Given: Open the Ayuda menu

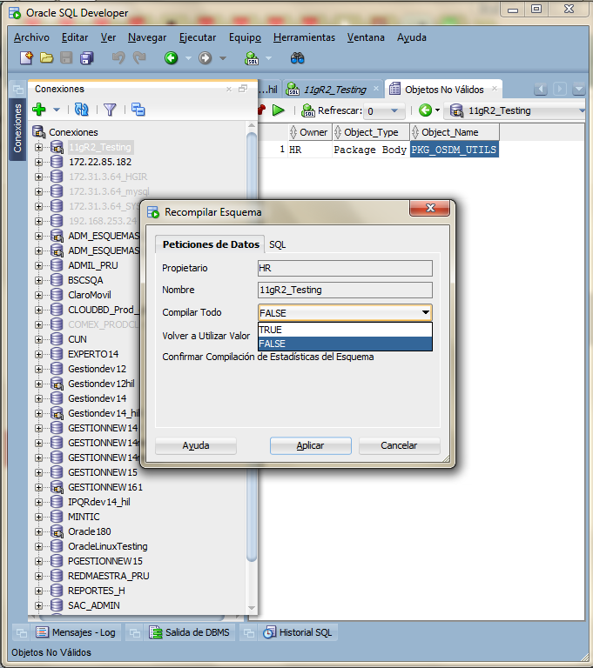Looking at the screenshot, I should (x=411, y=37).
